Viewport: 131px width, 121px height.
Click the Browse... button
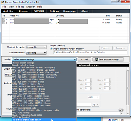pyautogui.click(x=121, y=48)
